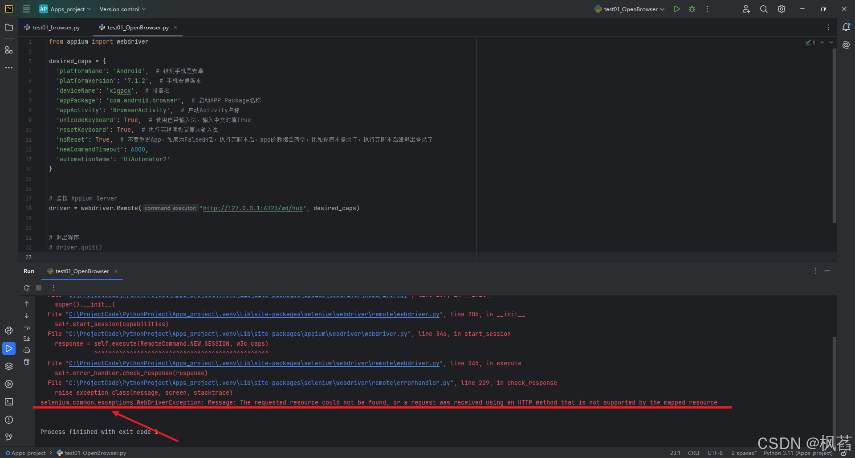
Task: Start debugging with the bug icon
Action: (692, 9)
